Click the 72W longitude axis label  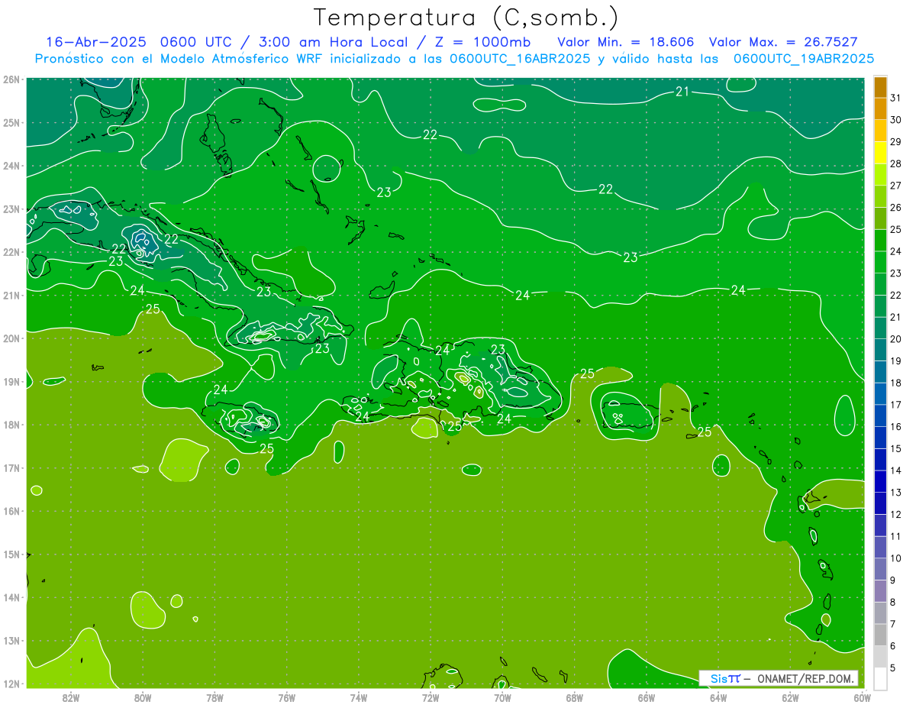(431, 697)
